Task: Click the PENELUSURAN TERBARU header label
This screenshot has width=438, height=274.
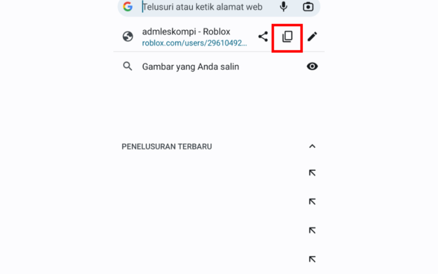Action: pyautogui.click(x=167, y=146)
